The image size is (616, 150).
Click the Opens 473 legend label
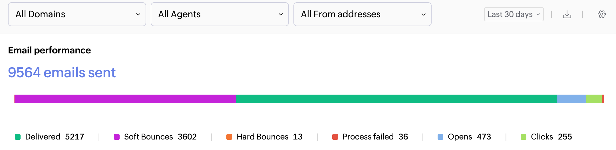[x=469, y=137]
